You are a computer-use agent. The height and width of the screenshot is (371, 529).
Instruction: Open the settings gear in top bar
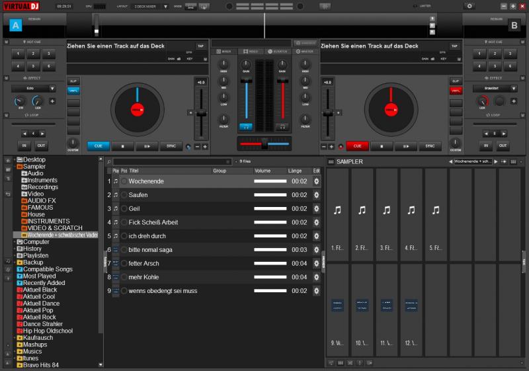point(469,6)
